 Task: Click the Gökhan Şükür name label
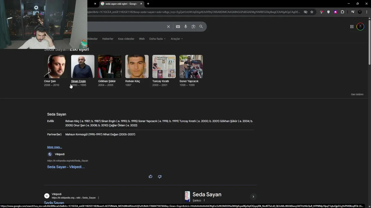pos(107,81)
